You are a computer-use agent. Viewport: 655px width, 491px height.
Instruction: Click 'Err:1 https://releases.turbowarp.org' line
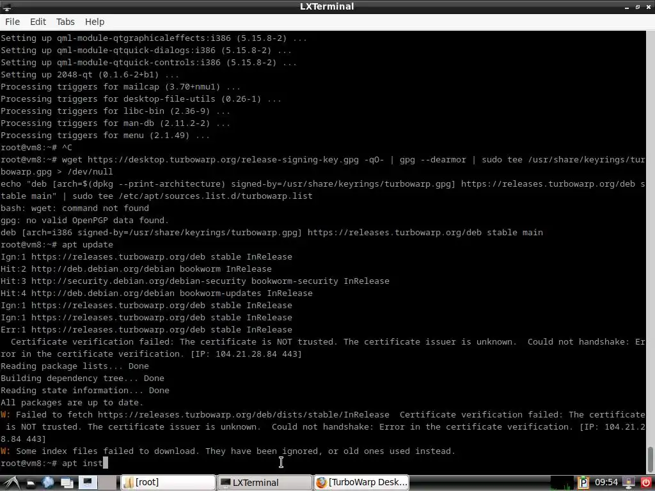click(146, 329)
